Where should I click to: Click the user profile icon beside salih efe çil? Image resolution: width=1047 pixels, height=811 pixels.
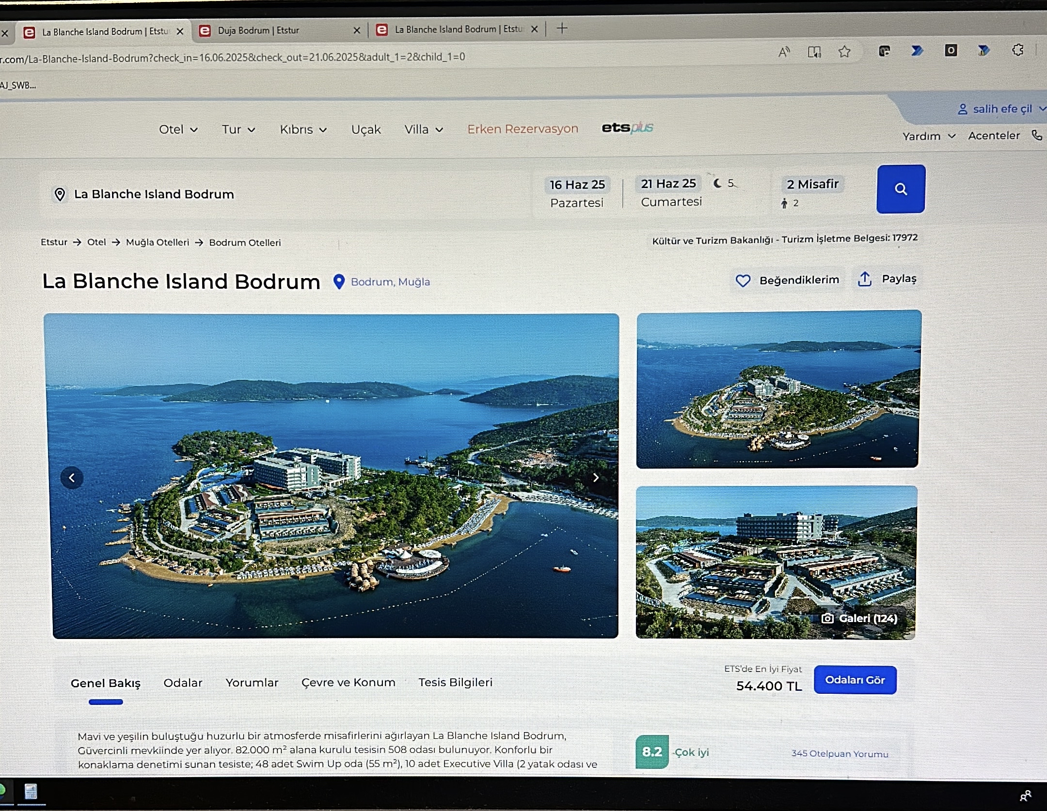point(963,109)
